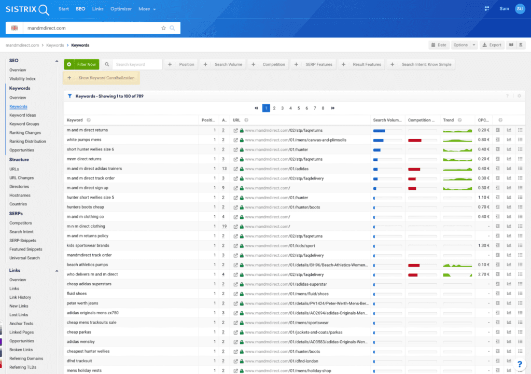Select Keyword Ideas in sidebar
Viewport: 531px width, 374px height.
pos(23,115)
